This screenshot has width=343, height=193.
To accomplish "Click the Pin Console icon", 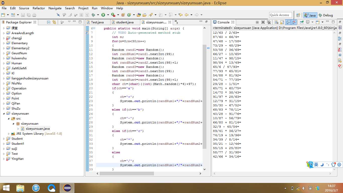I will coord(302,22).
